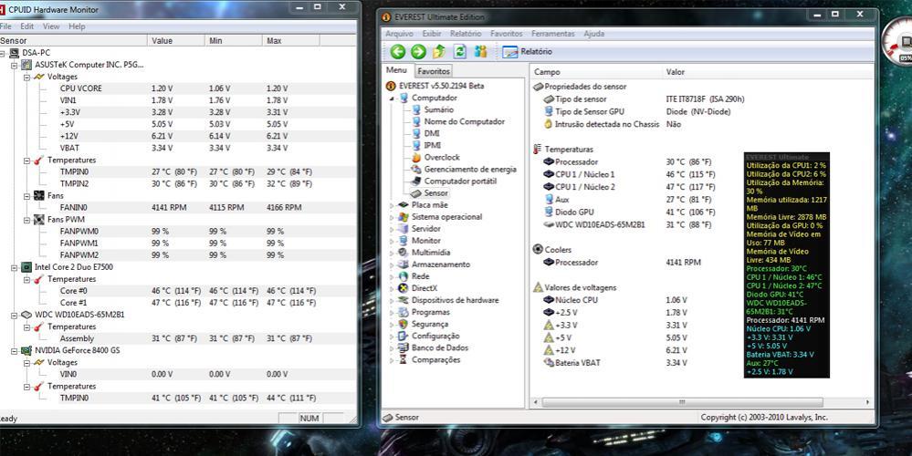Expand the Multimídia tree node
The image size is (912, 456).
click(x=392, y=253)
